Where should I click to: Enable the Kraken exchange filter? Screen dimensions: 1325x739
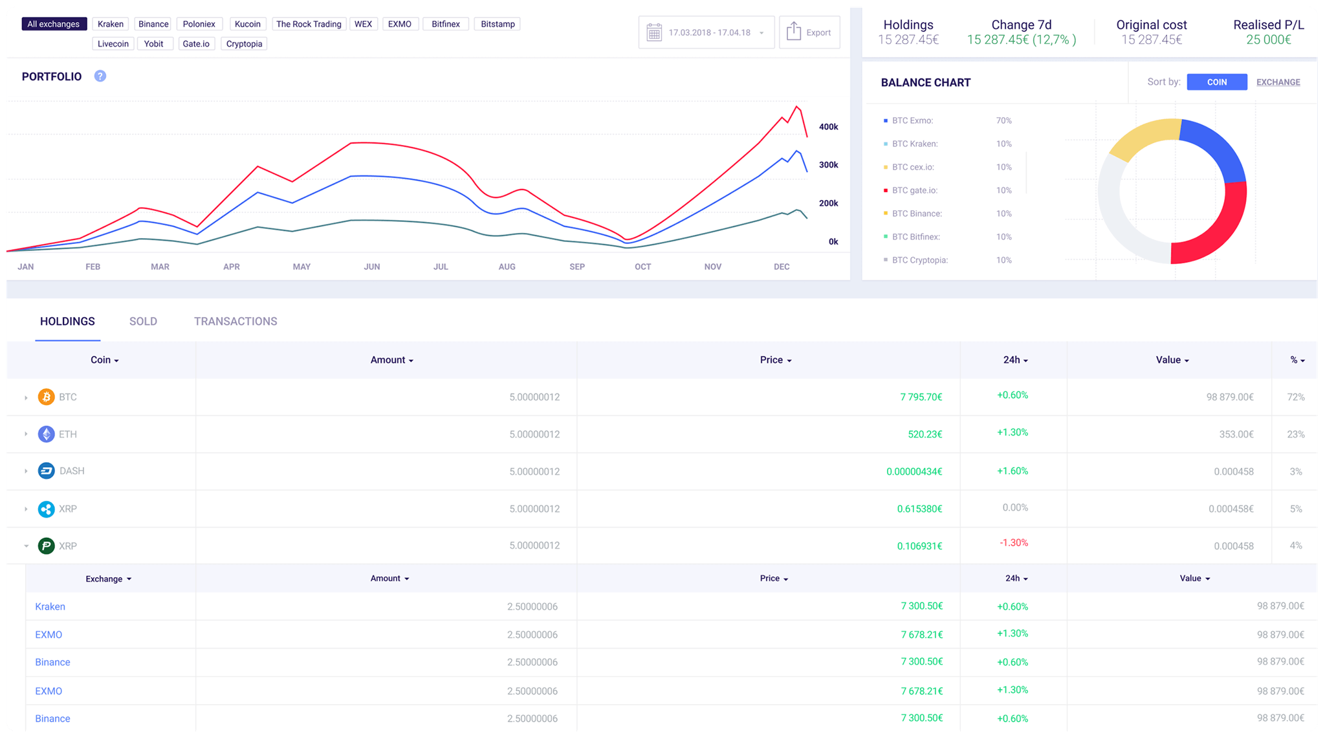(110, 24)
